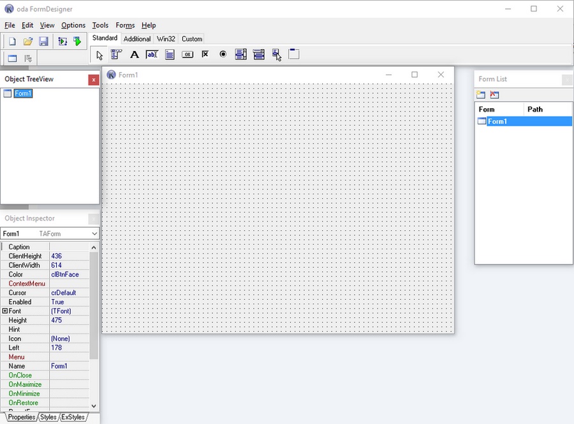
Task: Pick the radio button component in palette
Action: pos(223,55)
